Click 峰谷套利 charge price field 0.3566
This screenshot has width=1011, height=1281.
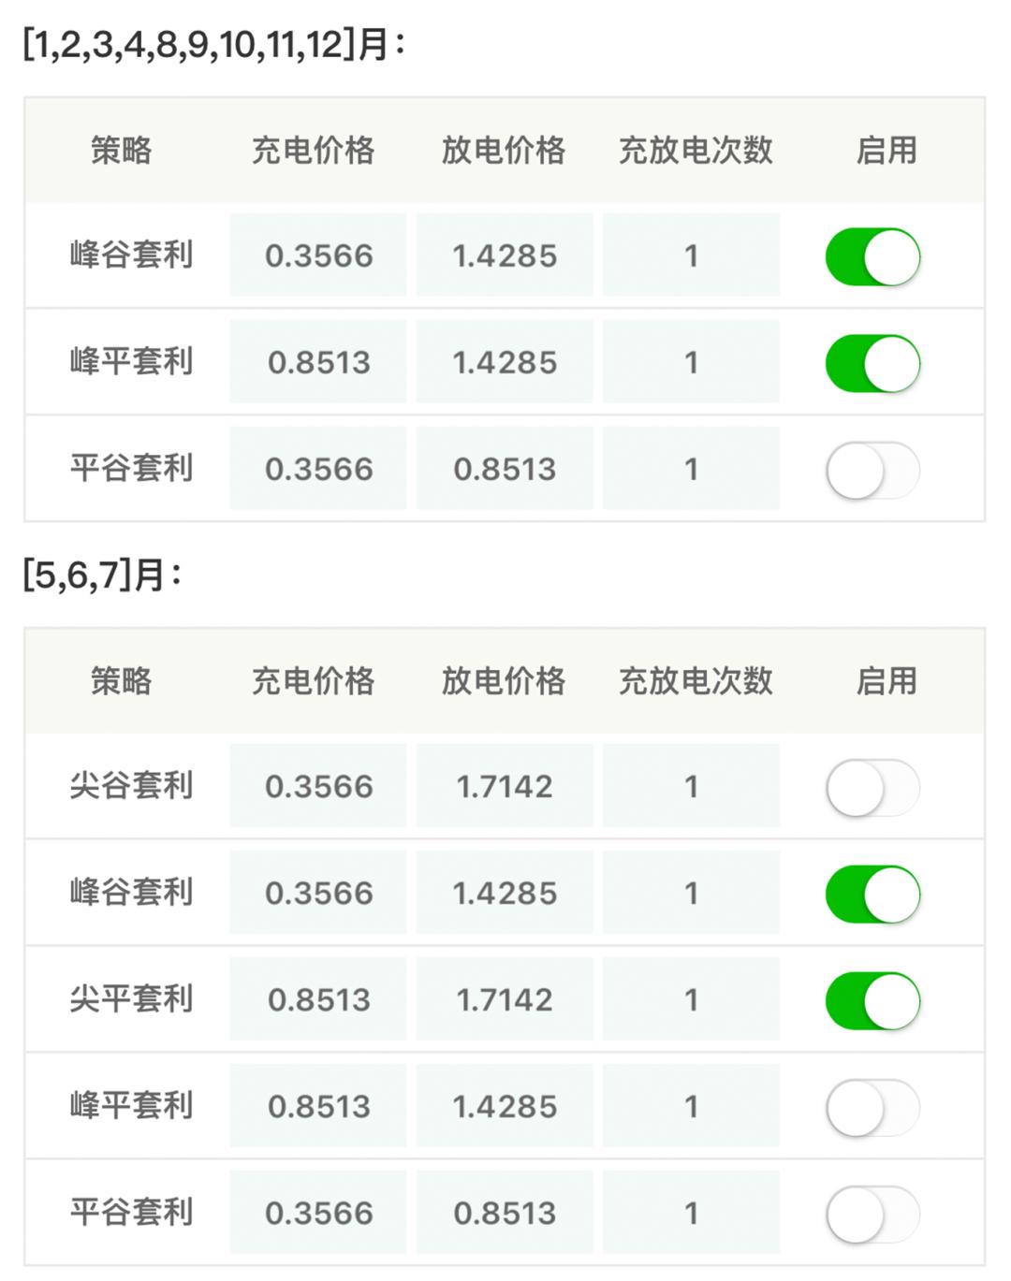click(x=317, y=255)
